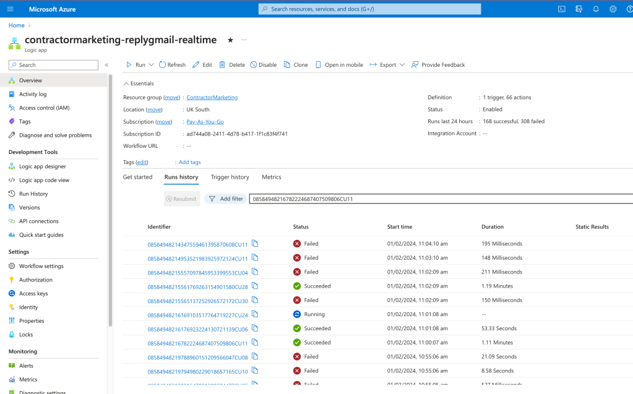Open run 08584948216782224687407509806CU11
Viewport: 633px width, 394px height.
coord(197,343)
